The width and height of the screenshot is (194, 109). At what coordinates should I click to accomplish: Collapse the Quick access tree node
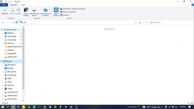2,30
